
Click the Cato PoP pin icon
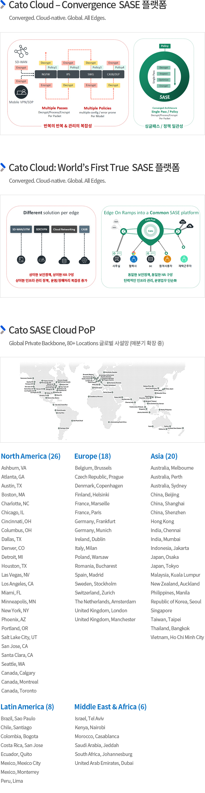click(150, 231)
